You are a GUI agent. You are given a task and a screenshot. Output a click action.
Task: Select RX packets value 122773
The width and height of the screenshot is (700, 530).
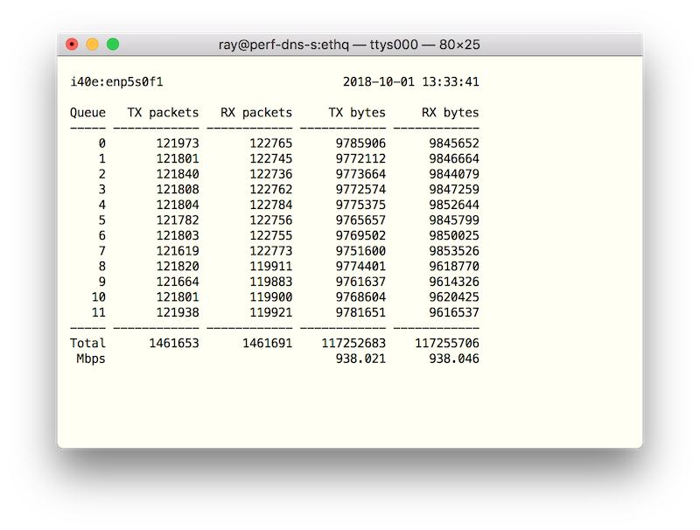pyautogui.click(x=271, y=251)
